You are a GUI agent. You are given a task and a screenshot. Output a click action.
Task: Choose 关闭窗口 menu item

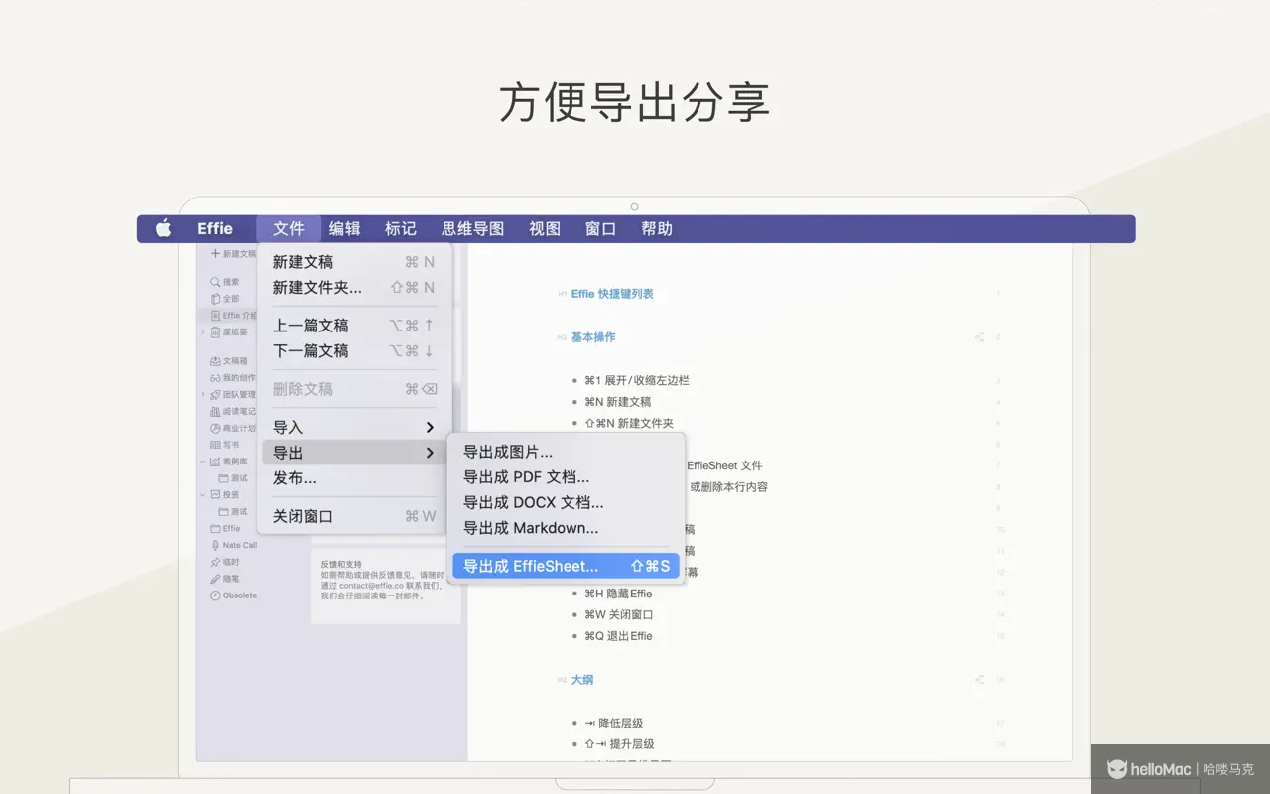[x=354, y=517]
